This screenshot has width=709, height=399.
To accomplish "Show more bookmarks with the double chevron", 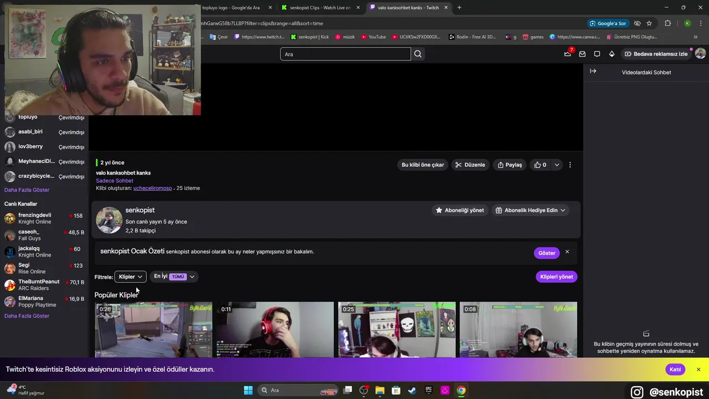I will click(696, 37).
